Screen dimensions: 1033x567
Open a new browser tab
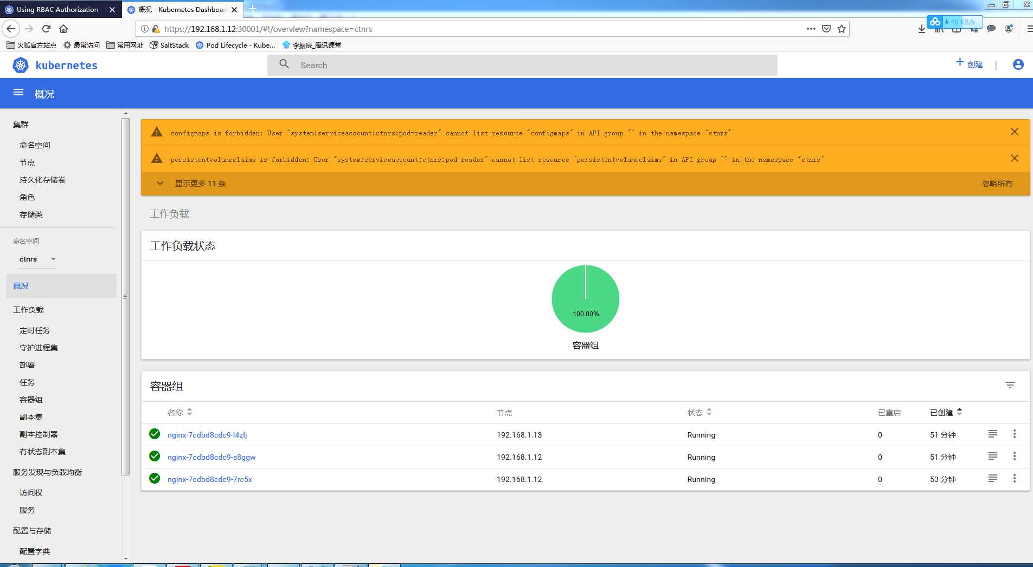point(253,9)
